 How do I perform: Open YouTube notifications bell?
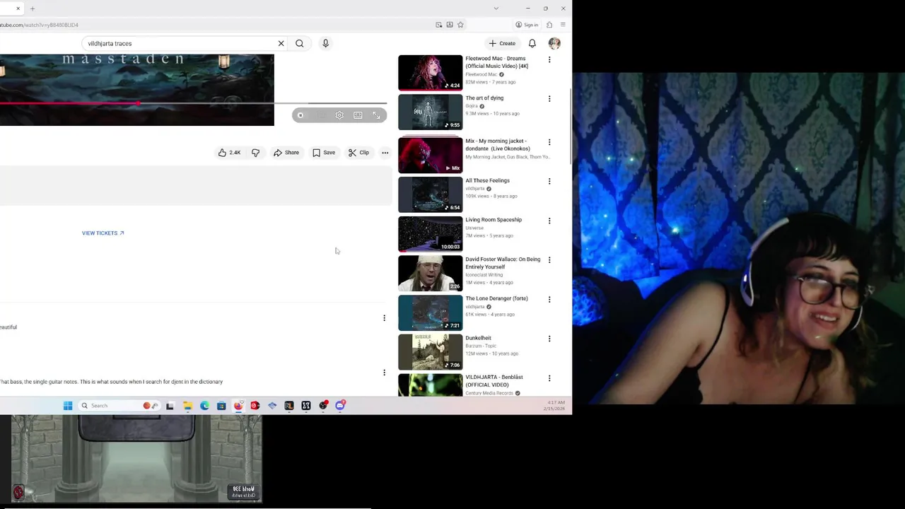pos(532,43)
